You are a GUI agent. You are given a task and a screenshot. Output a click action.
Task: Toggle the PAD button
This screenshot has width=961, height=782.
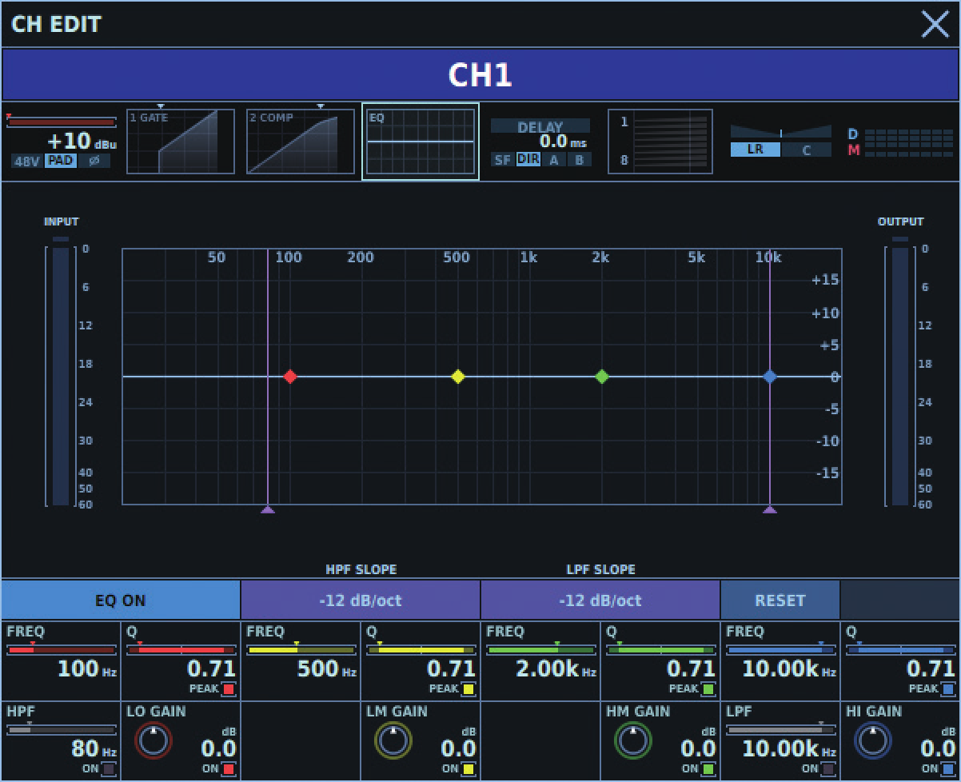coord(59,161)
